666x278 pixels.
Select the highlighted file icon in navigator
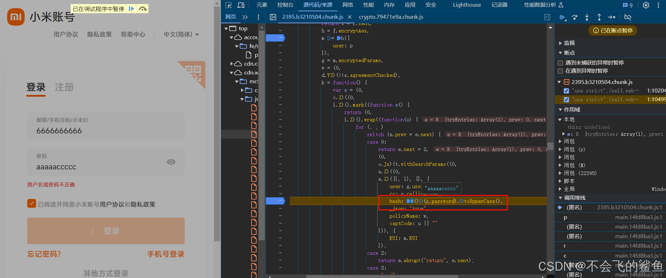click(254, 134)
